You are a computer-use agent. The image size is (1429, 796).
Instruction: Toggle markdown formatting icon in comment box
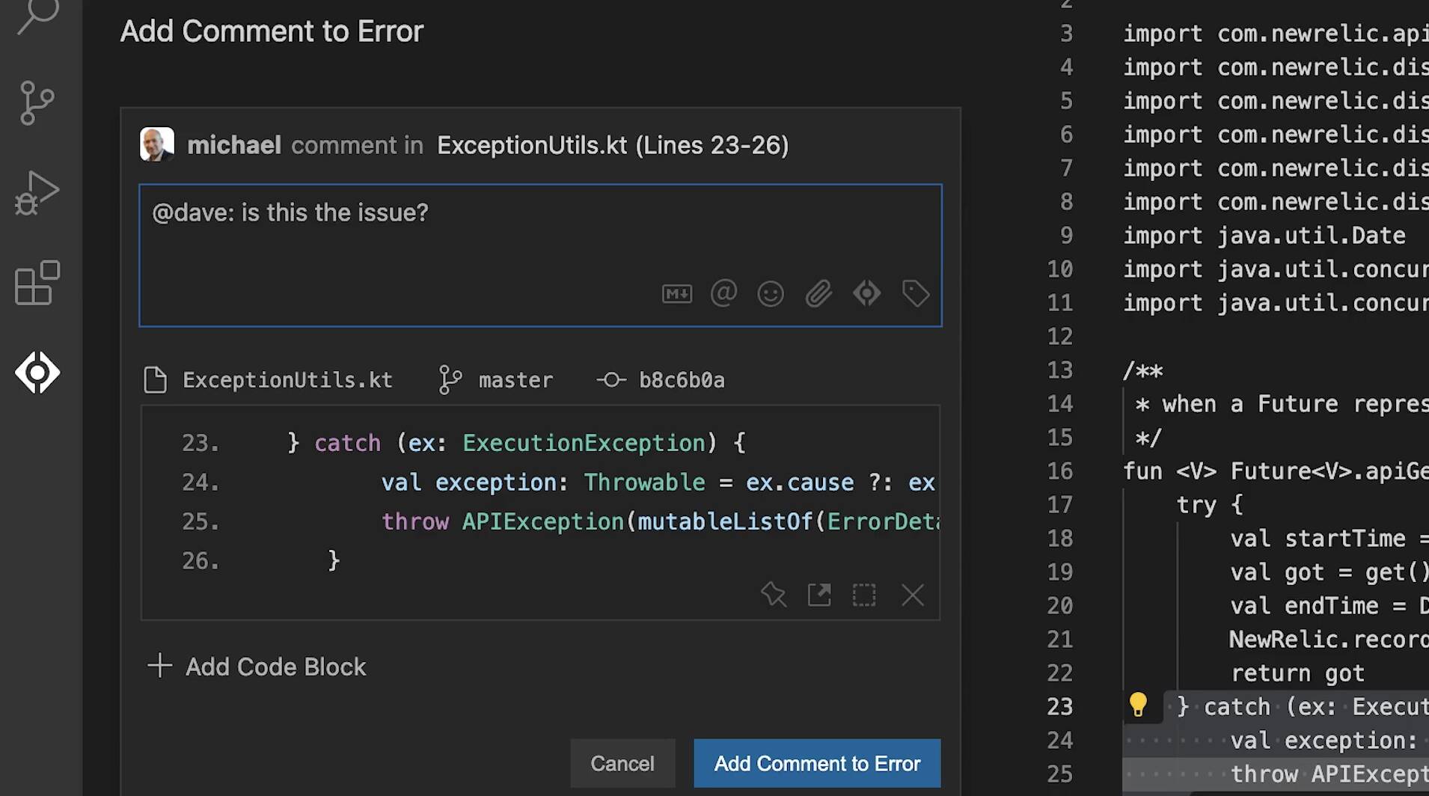(x=677, y=293)
